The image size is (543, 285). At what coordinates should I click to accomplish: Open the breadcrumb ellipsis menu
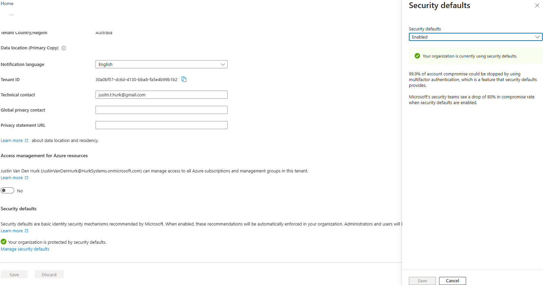pyautogui.click(x=12, y=14)
